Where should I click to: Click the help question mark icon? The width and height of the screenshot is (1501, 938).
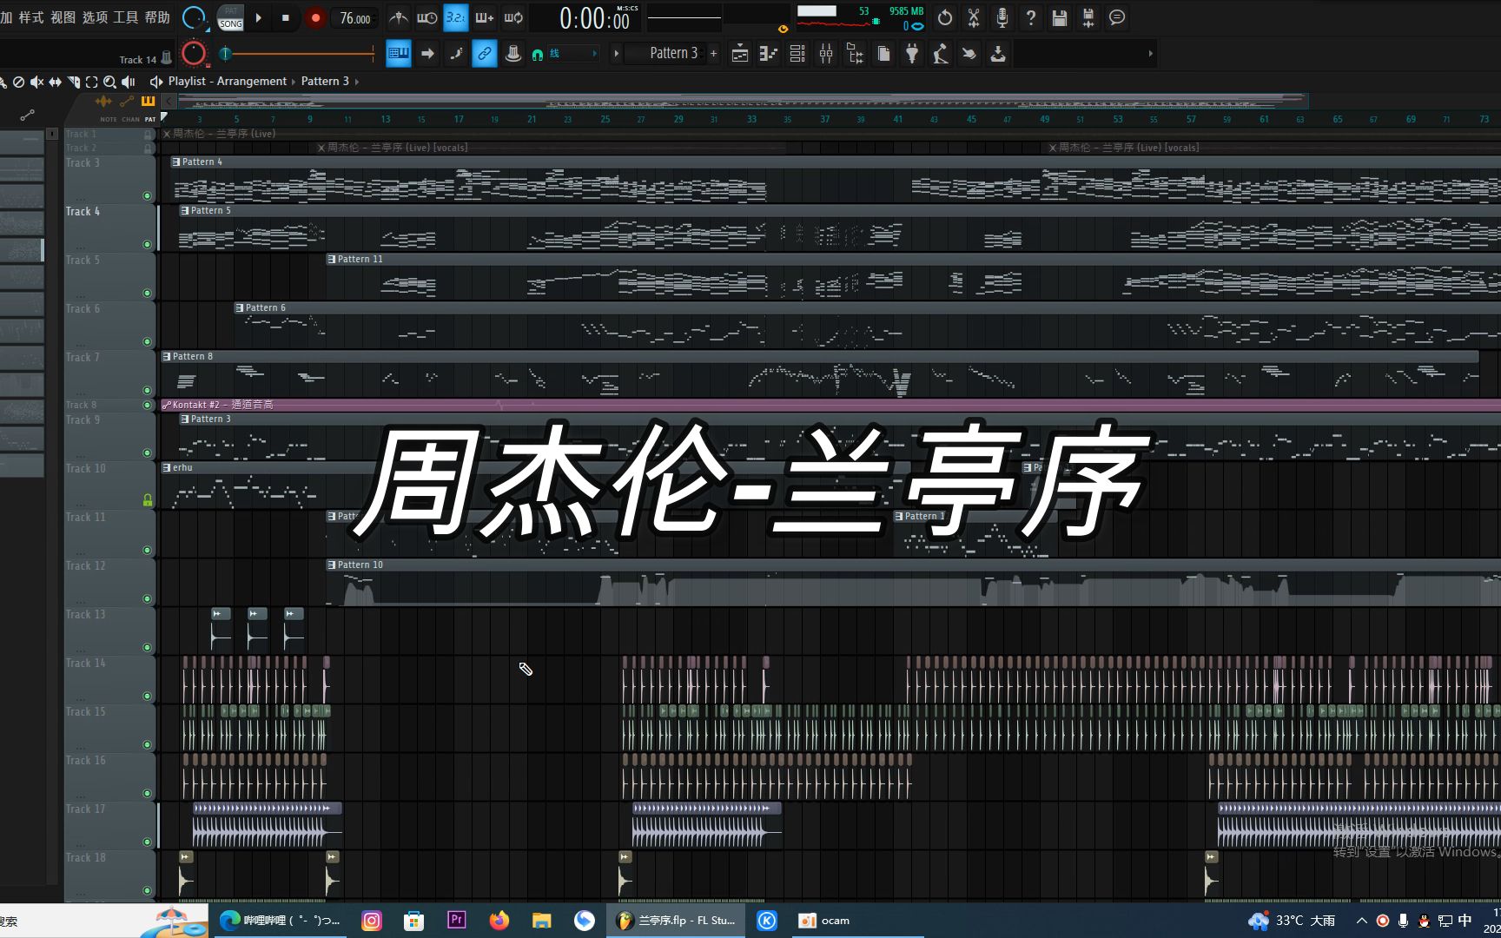1031,17
